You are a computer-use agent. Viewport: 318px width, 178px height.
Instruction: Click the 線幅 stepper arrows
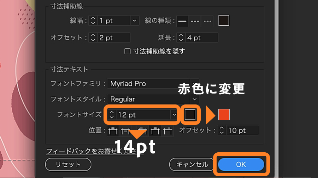coord(93,21)
